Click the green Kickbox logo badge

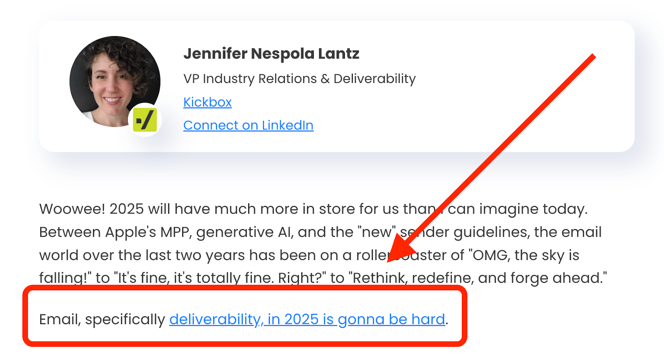(145, 120)
